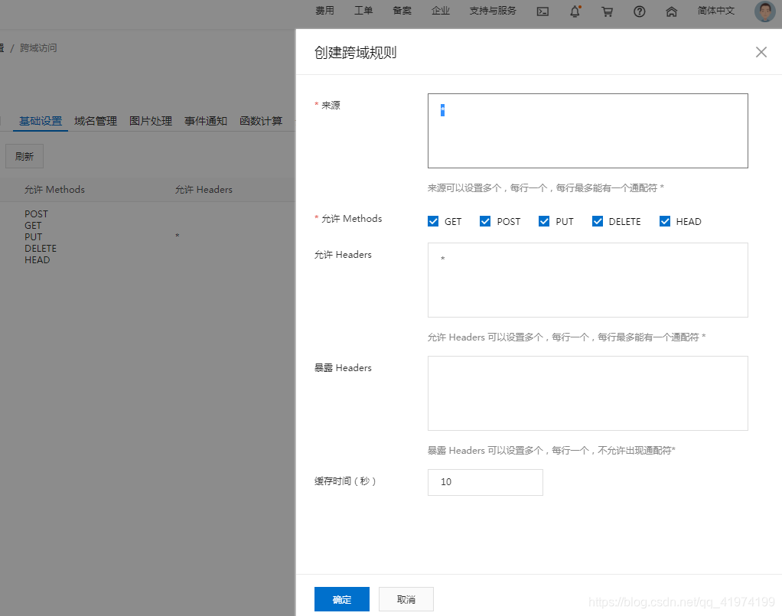Open the user profile avatar

click(764, 11)
